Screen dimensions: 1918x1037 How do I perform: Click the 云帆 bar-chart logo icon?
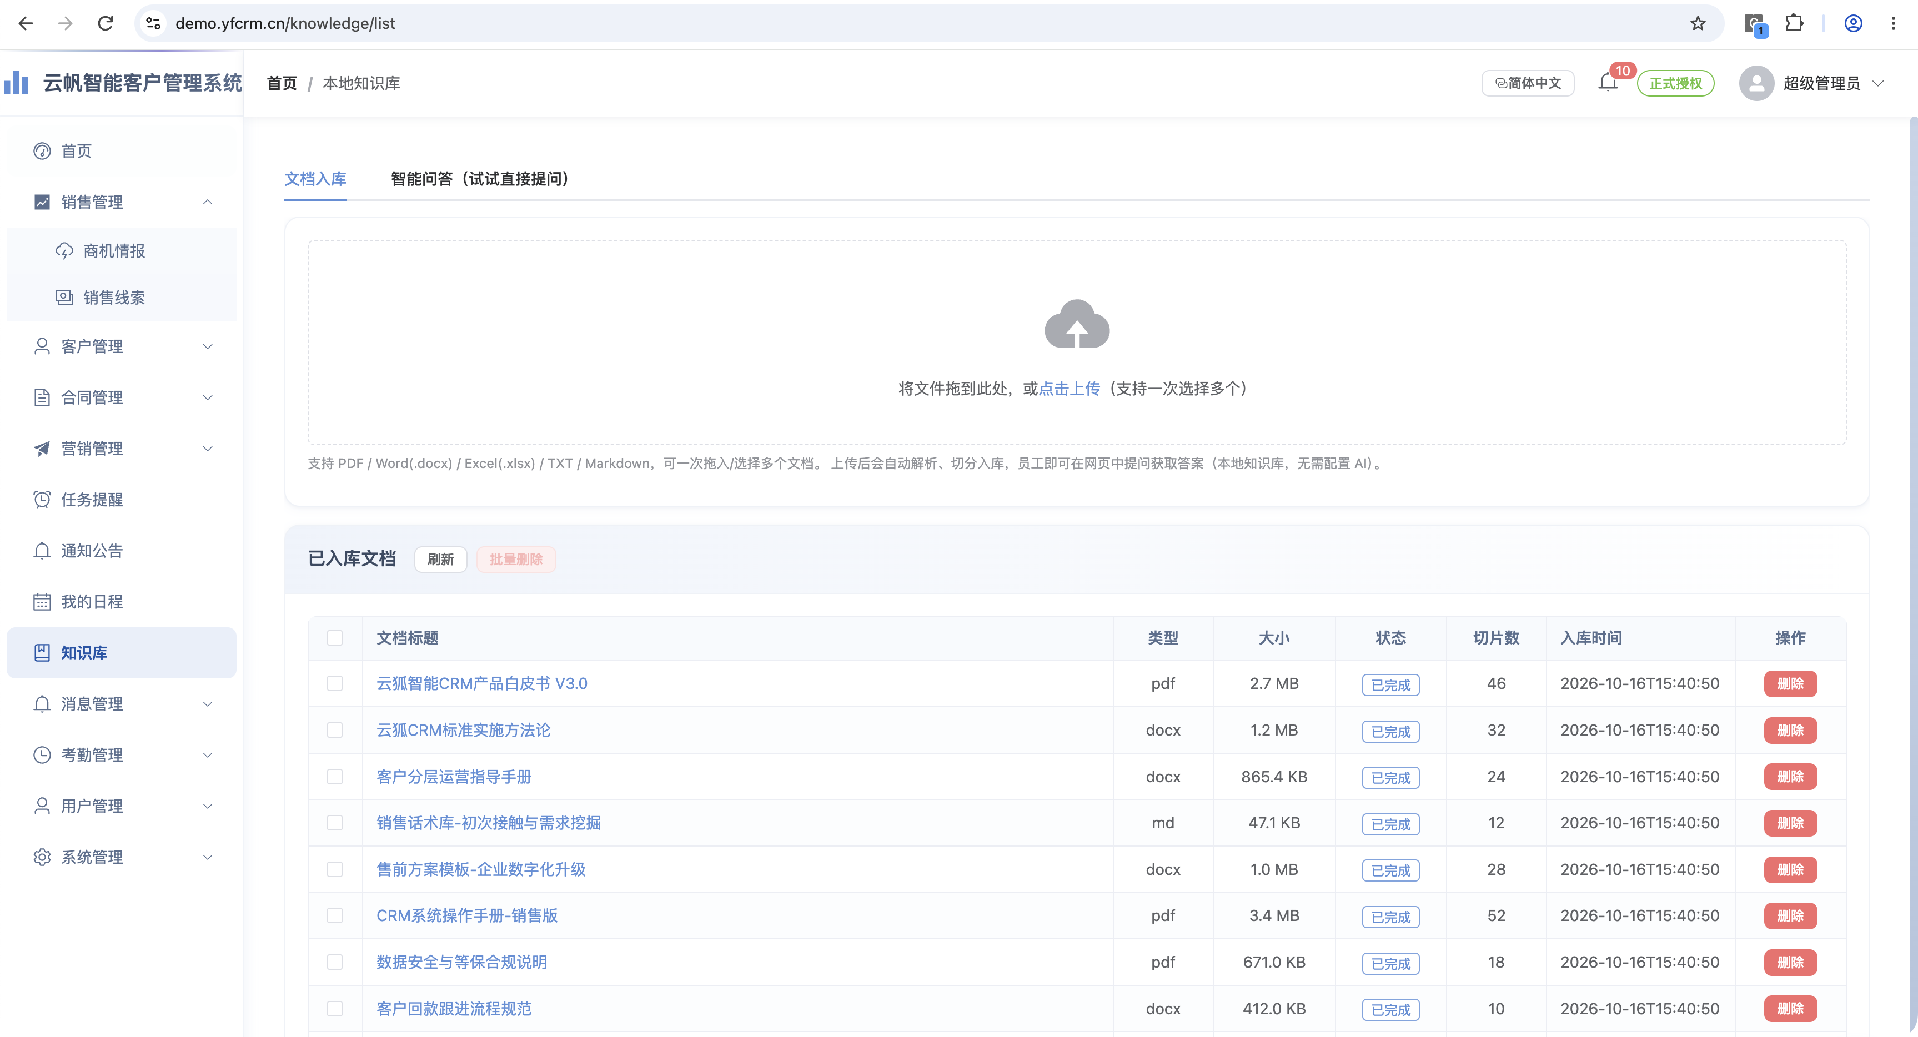16,83
